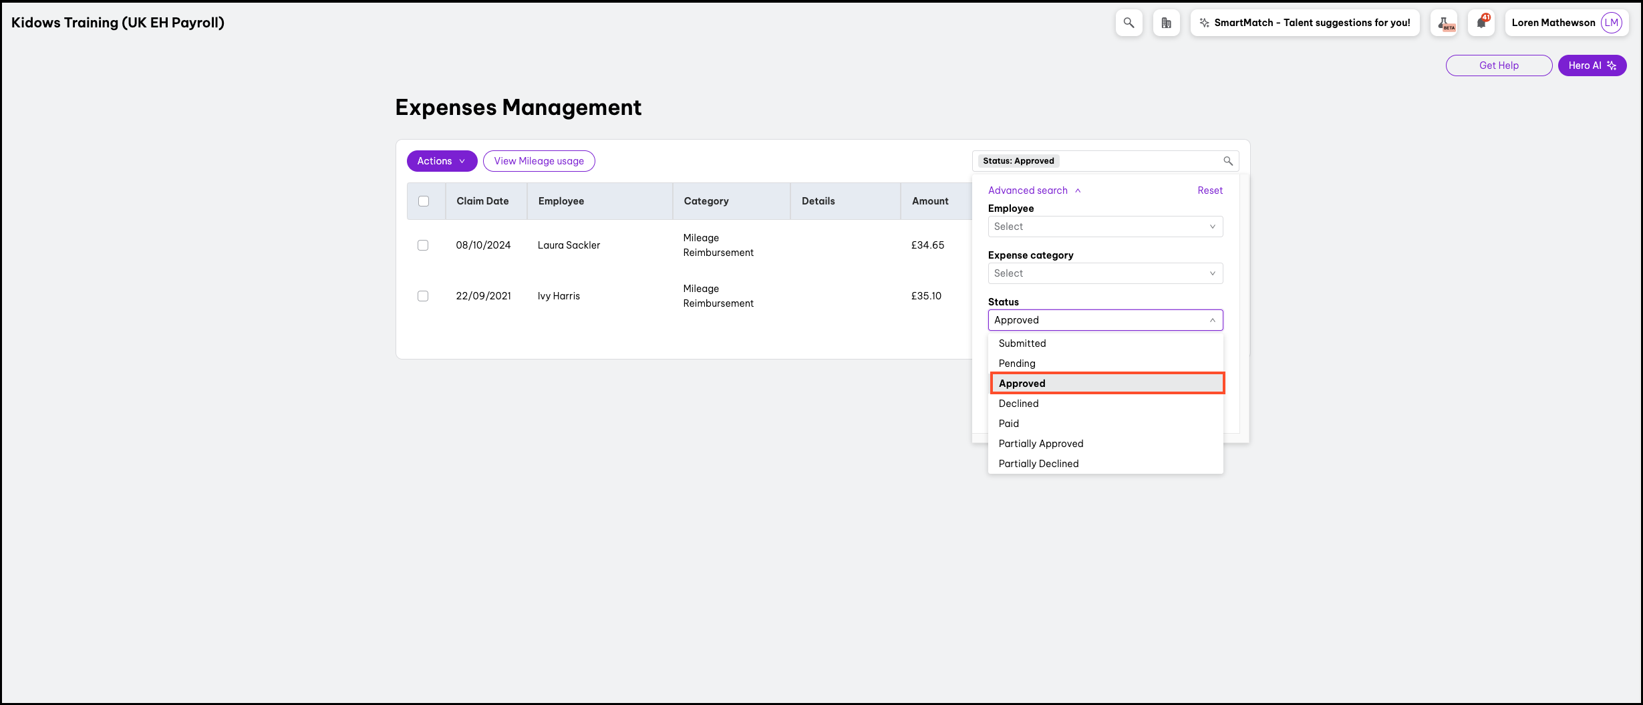Tick checkbox for Ivy Harris claim
1643x705 pixels.
click(423, 296)
